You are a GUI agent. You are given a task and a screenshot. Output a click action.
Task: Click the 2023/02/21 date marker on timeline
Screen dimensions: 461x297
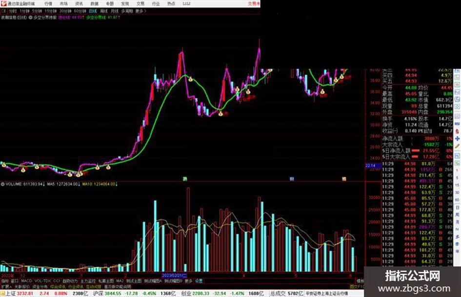174,276
